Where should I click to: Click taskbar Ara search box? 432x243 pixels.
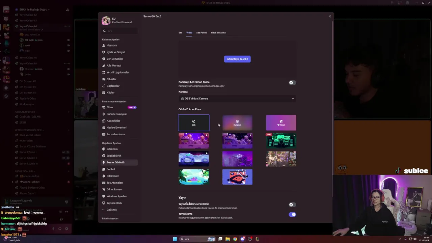pyautogui.click(x=198, y=239)
